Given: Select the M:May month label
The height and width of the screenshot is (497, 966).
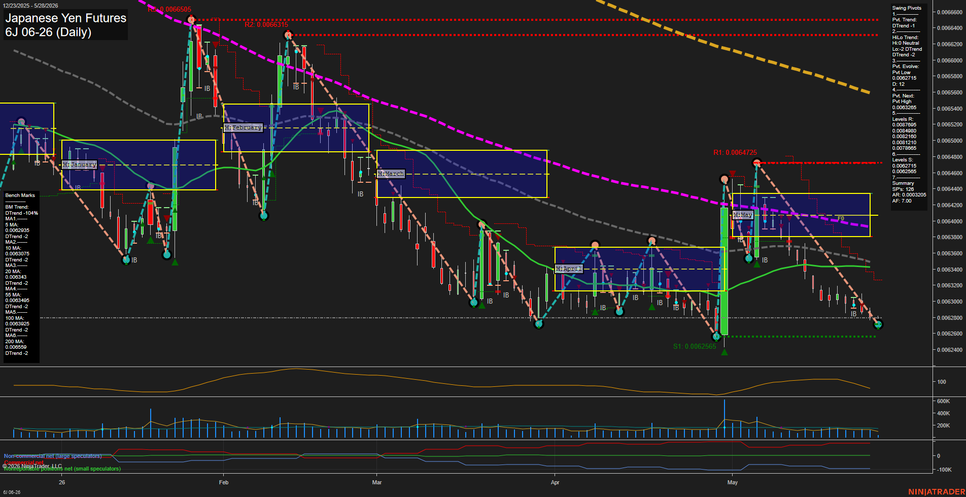Looking at the screenshot, I should click(743, 215).
